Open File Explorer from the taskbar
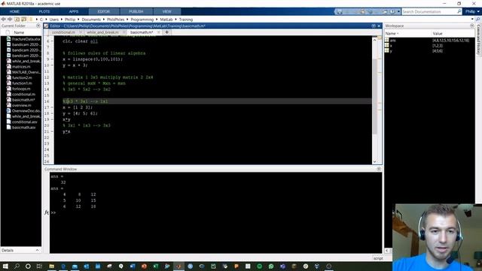The image size is (482, 271). pos(51,266)
